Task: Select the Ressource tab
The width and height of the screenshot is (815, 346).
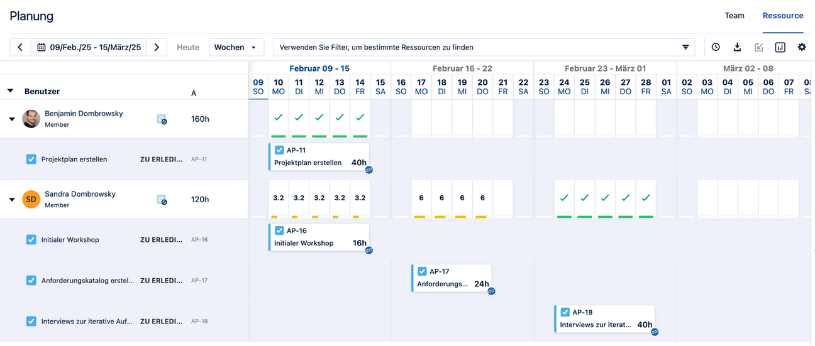Action: (x=782, y=16)
